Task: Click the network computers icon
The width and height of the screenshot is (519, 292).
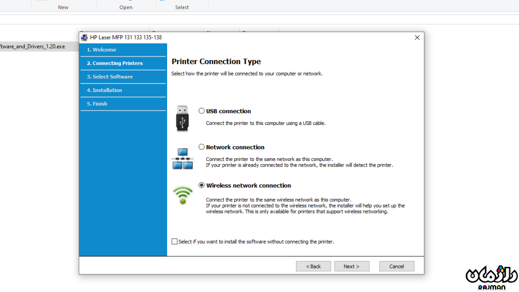Action: pos(182,159)
